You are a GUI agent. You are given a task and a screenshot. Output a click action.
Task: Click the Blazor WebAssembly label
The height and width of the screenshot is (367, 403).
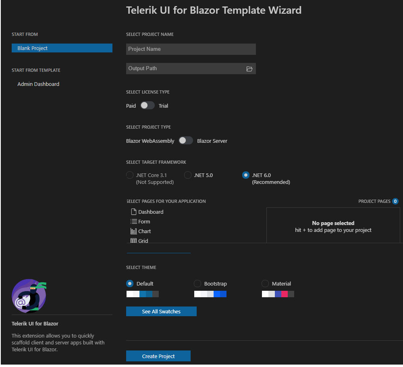pos(150,141)
